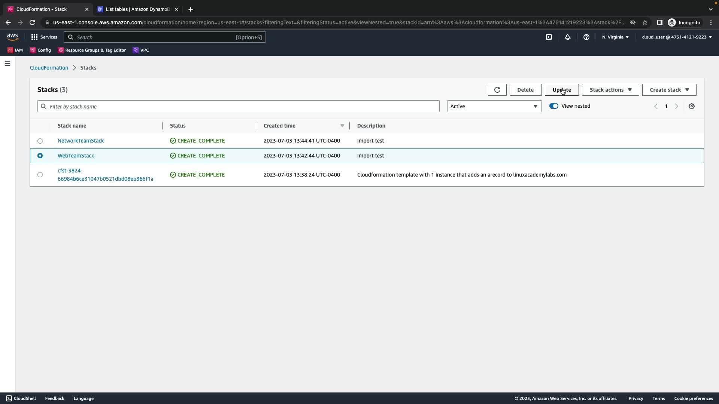719x404 pixels.
Task: Click the AWS logo home icon
Action: point(12,37)
